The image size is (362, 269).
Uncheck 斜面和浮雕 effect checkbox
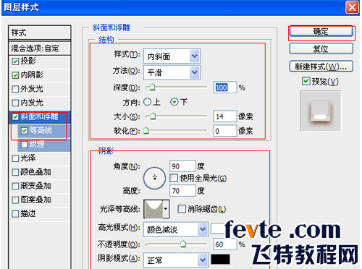[15, 117]
